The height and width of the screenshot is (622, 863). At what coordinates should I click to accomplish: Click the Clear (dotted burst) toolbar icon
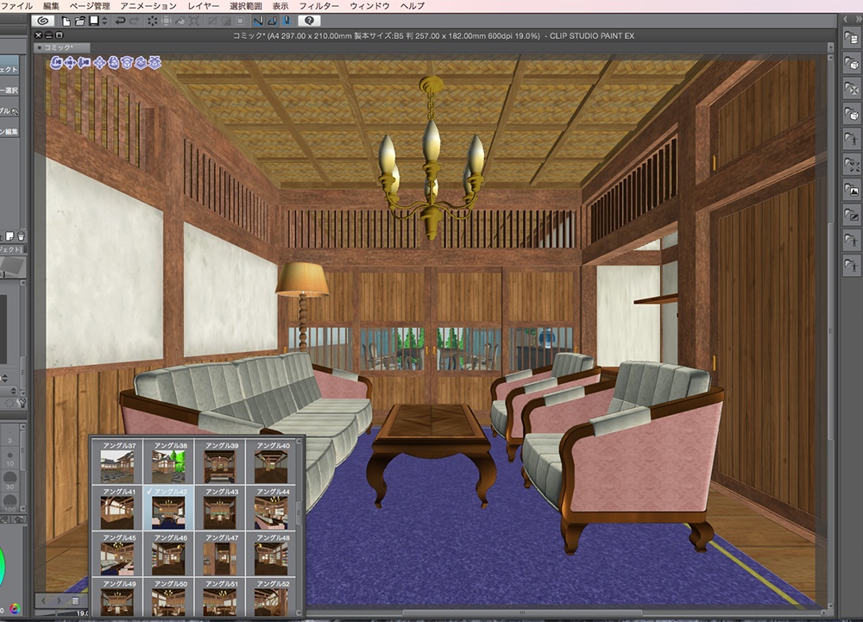152,21
